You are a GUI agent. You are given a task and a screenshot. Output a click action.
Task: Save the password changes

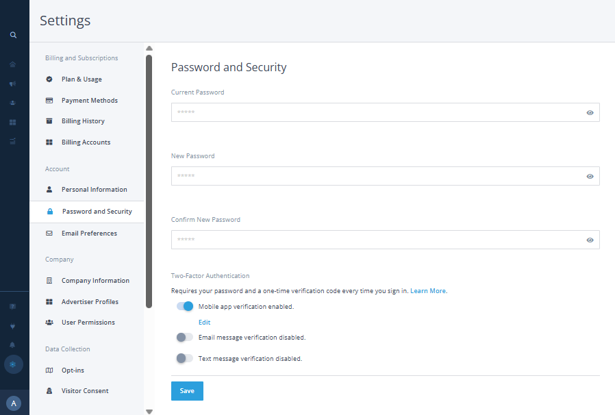(x=187, y=390)
